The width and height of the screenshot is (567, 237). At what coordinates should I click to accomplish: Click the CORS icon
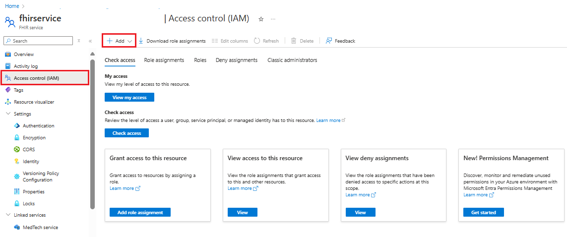tap(17, 150)
